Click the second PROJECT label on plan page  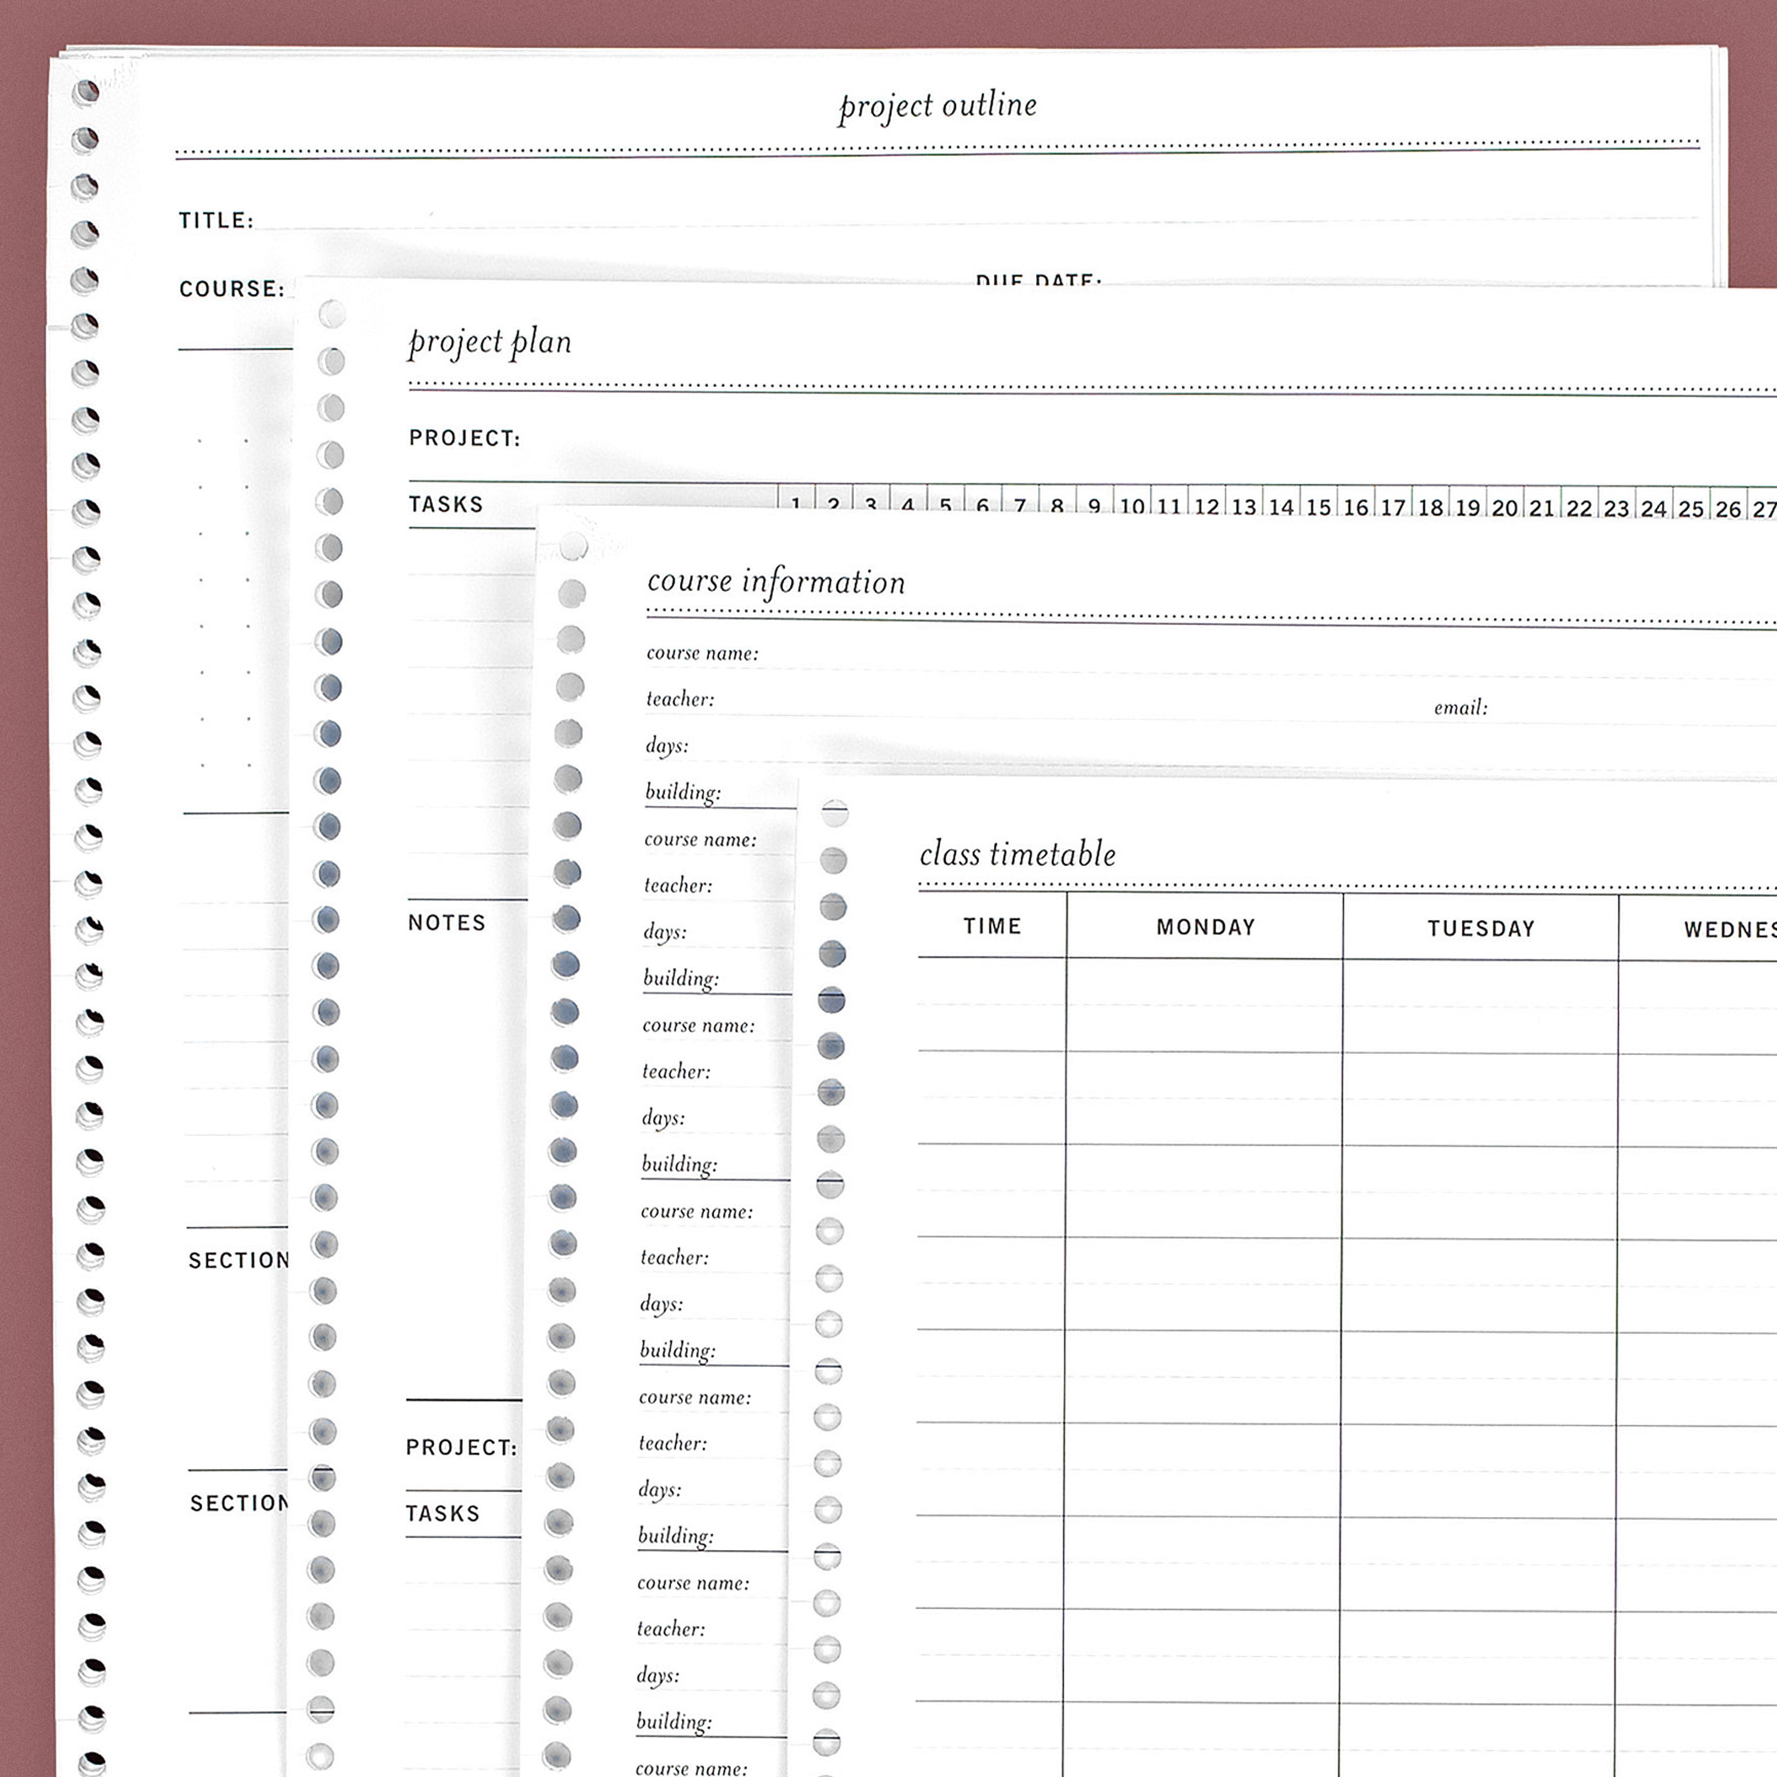click(461, 1448)
